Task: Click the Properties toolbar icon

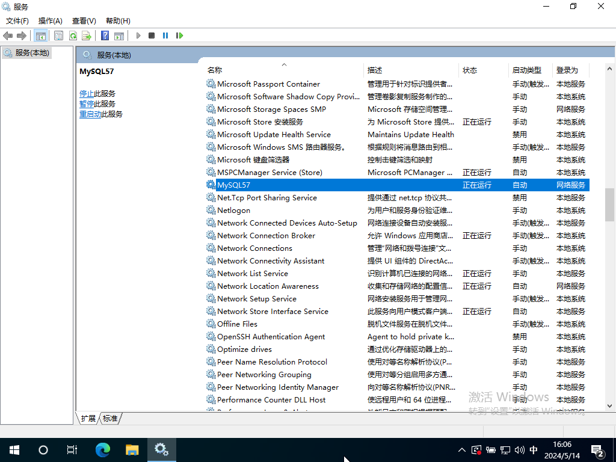Action: coord(58,35)
